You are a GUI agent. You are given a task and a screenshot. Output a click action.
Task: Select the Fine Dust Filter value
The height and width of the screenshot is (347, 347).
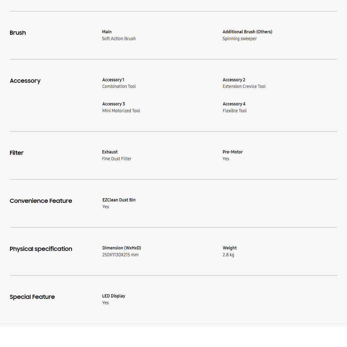(x=117, y=159)
